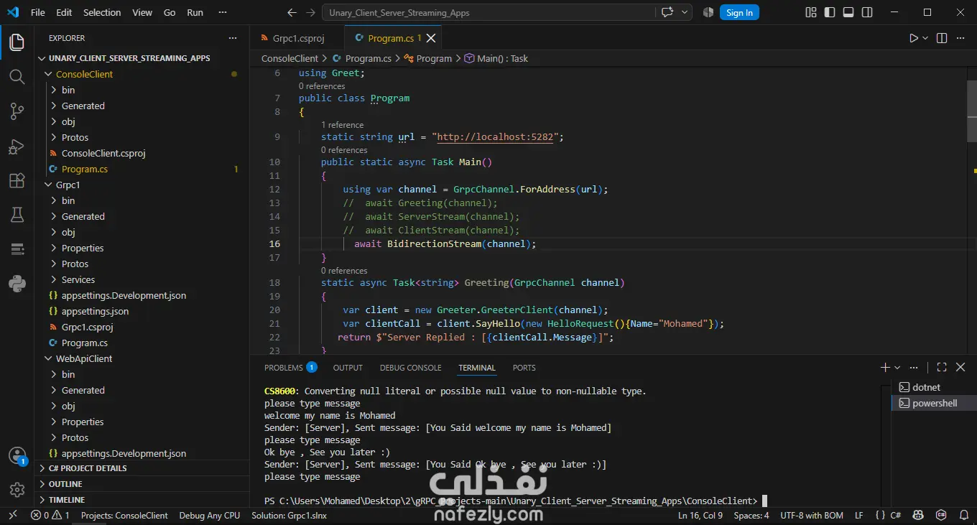Open the File menu
The height and width of the screenshot is (525, 977).
click(38, 12)
